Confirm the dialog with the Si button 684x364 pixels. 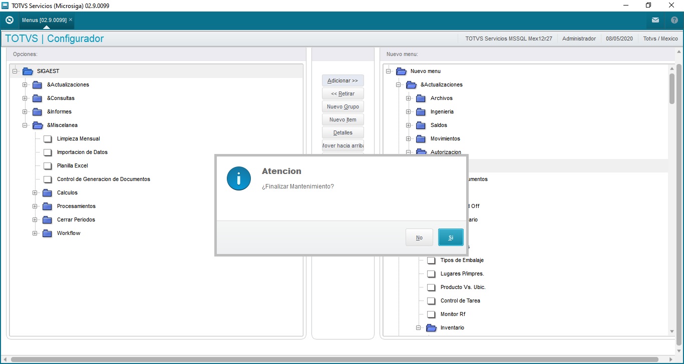pyautogui.click(x=451, y=237)
